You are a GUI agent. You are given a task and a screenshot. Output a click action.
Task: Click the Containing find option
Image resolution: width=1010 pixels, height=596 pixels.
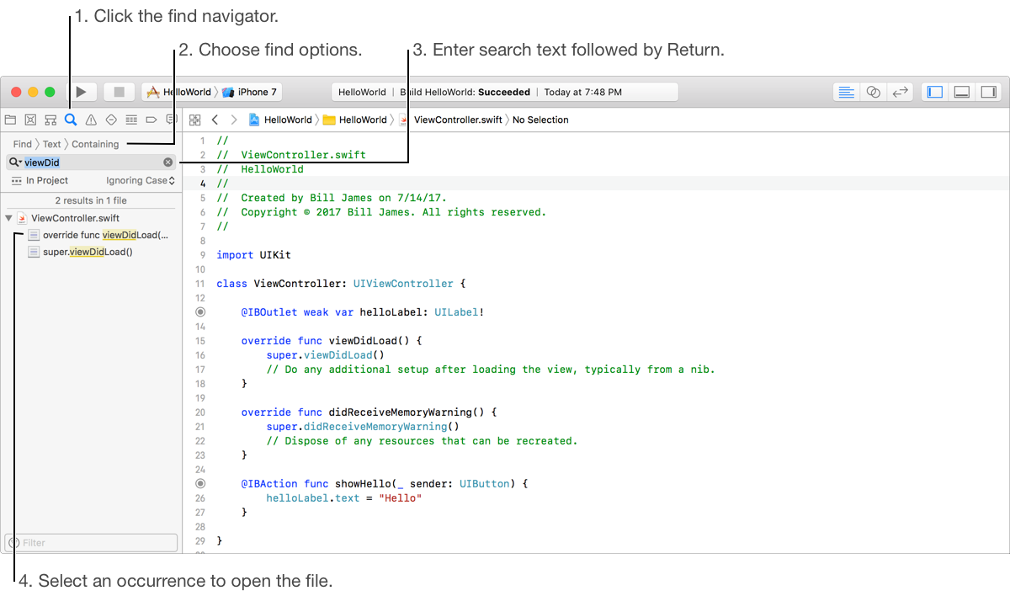click(95, 144)
